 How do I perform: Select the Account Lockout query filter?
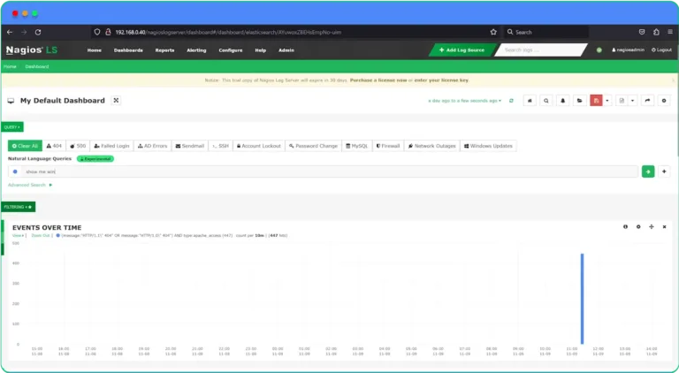pyautogui.click(x=259, y=146)
